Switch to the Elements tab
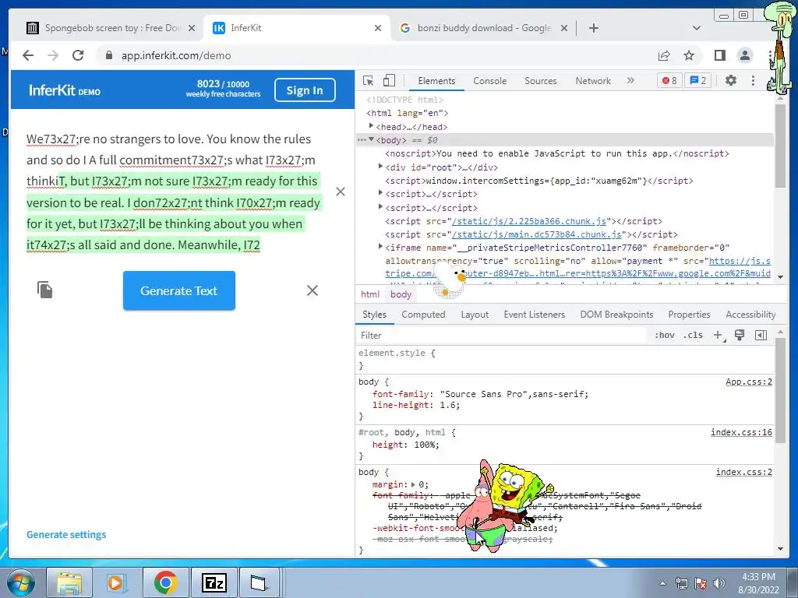The image size is (798, 598). (436, 81)
